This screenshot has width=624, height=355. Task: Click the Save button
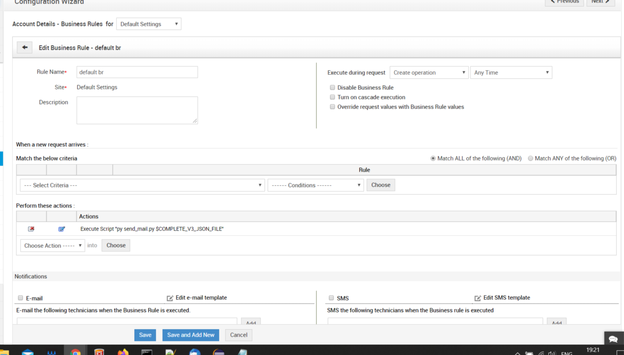[x=145, y=335]
